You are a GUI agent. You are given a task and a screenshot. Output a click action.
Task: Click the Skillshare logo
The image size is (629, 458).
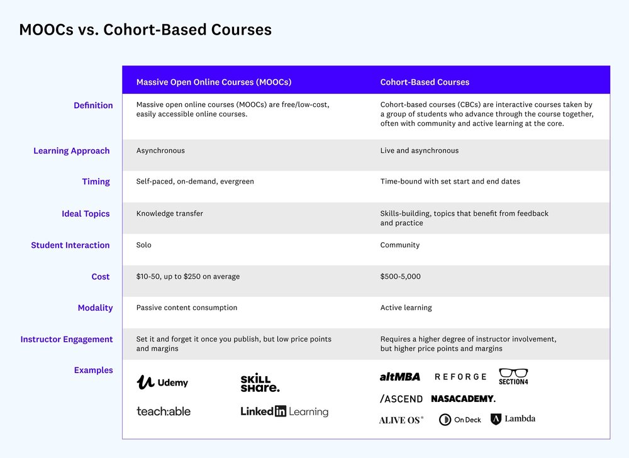point(260,383)
